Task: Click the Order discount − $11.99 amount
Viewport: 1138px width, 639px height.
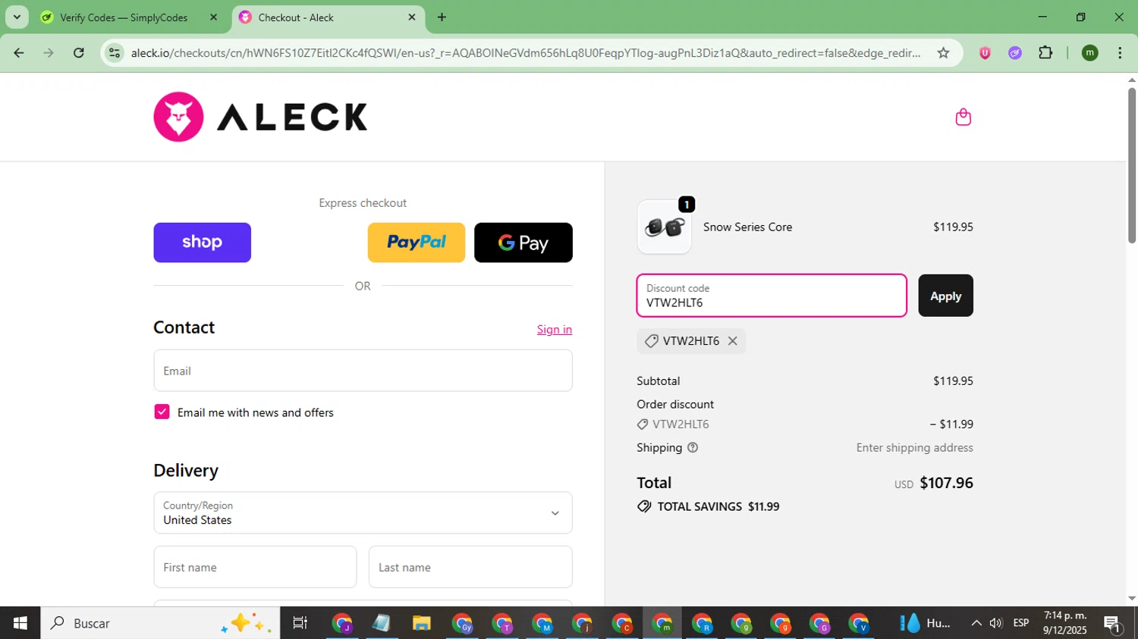Action: pos(951,424)
